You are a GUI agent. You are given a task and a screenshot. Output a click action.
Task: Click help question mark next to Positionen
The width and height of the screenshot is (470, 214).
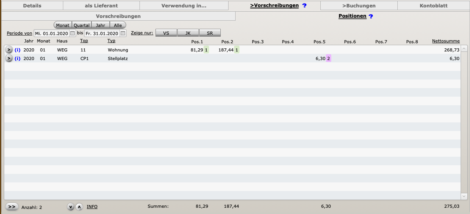coord(371,16)
